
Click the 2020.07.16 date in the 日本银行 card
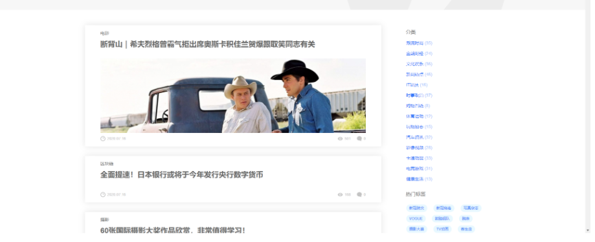point(116,195)
